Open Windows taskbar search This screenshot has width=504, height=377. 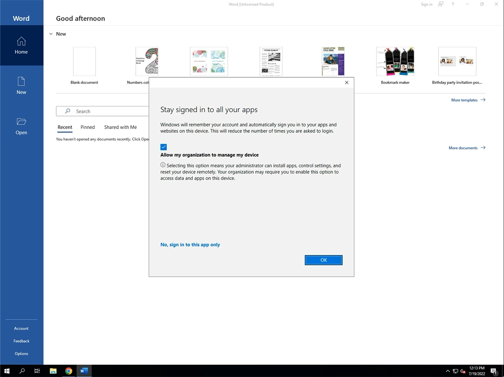(x=22, y=371)
